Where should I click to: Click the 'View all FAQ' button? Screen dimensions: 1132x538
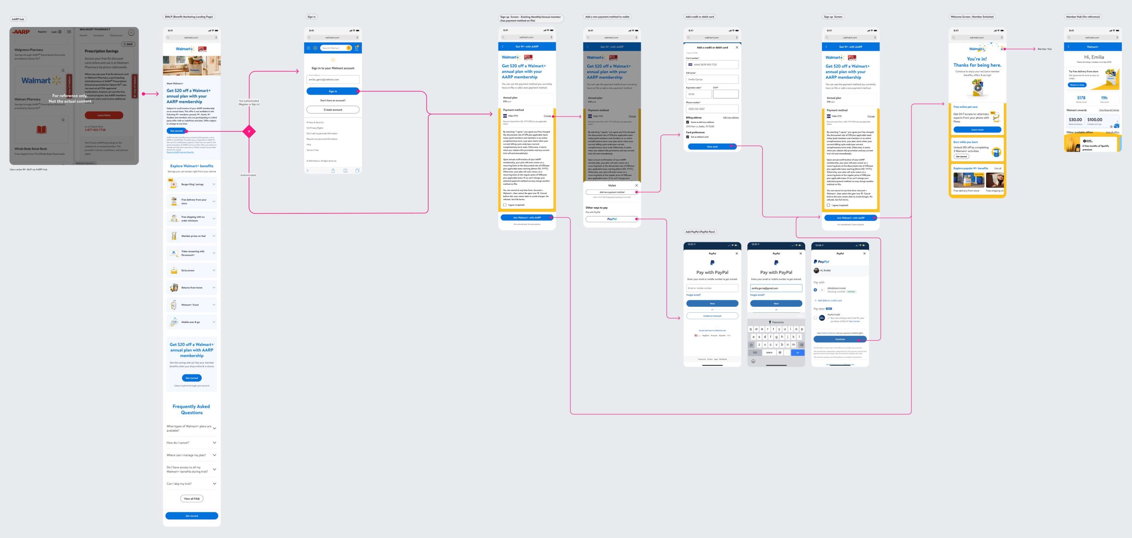191,499
